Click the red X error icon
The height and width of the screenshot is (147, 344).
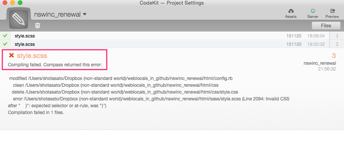[11, 55]
